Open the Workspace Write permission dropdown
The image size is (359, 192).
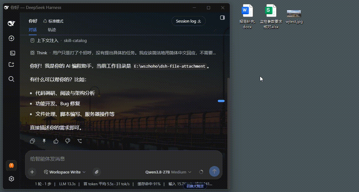click(65, 172)
